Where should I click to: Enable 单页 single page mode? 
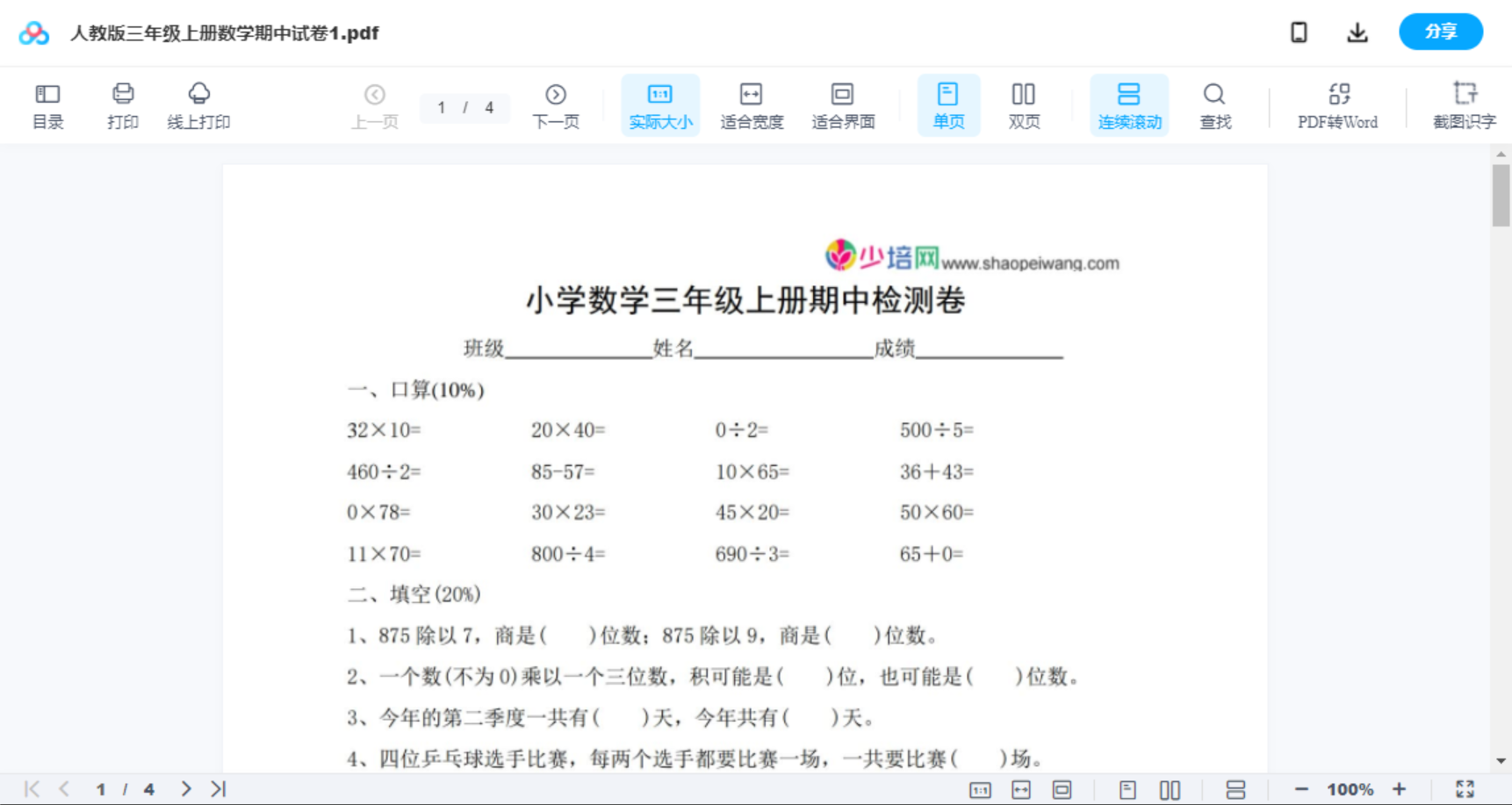[948, 104]
